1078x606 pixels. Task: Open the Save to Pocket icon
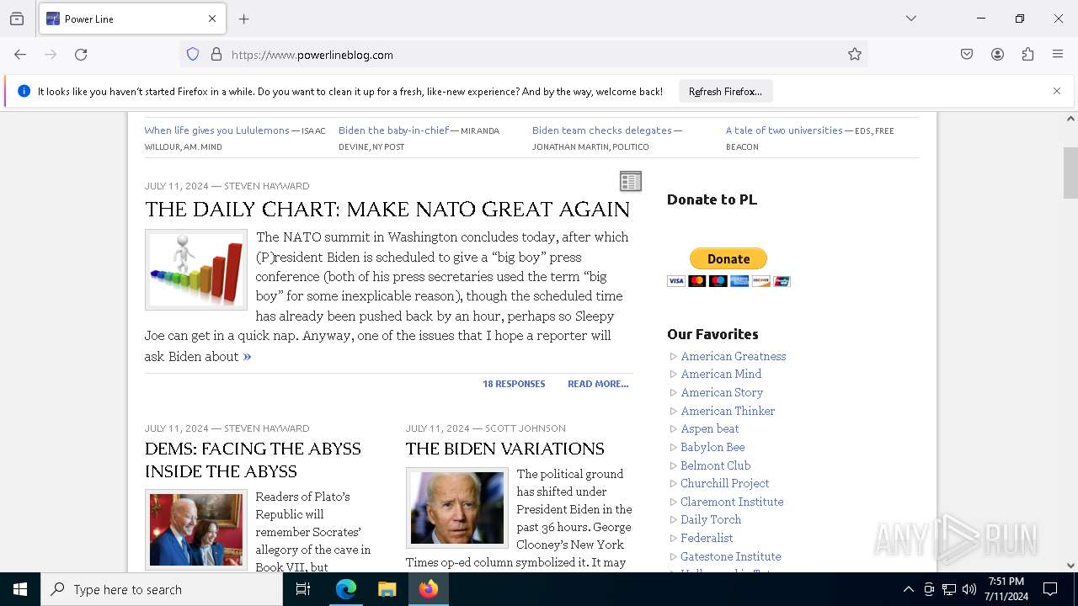click(x=967, y=55)
